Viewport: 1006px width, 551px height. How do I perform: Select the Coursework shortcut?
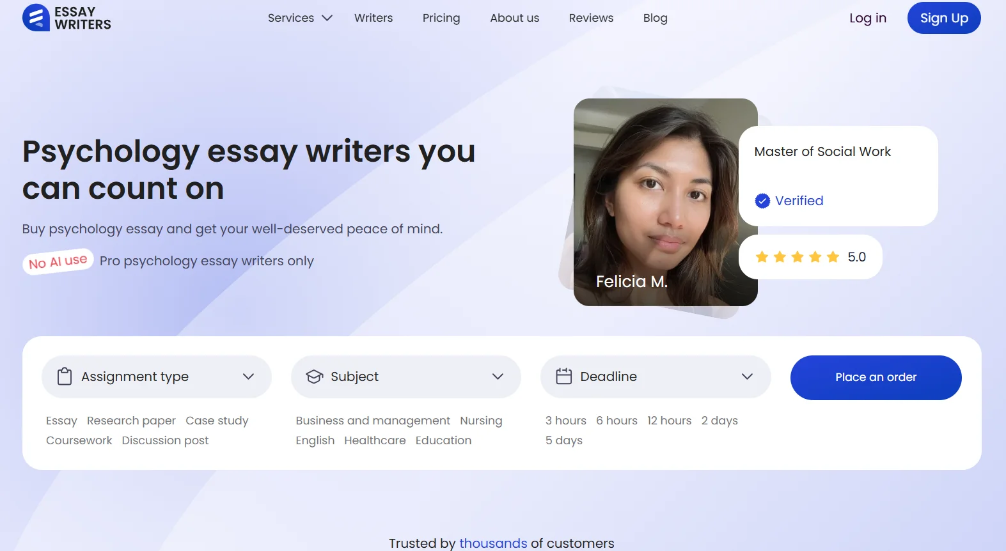click(79, 440)
